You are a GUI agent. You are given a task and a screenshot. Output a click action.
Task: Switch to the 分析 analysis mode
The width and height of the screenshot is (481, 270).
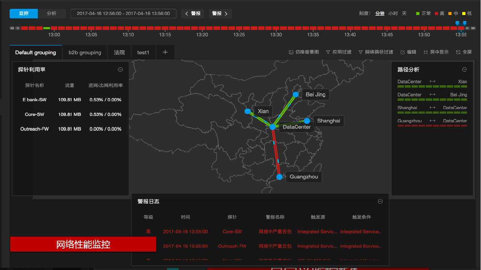[x=52, y=13]
